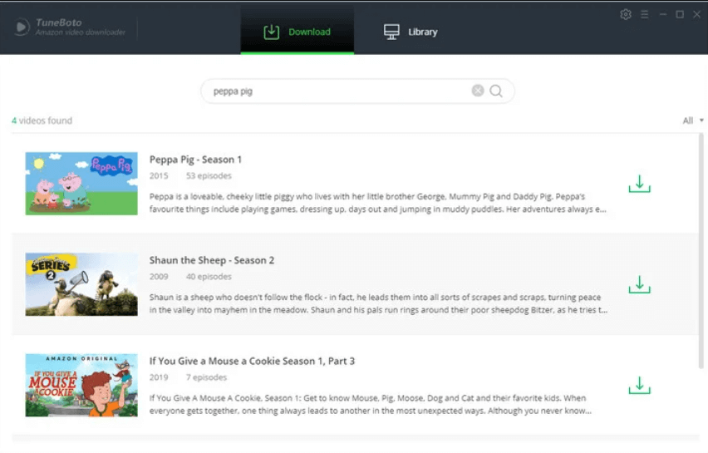Click the 53 episodes label

[x=209, y=175]
